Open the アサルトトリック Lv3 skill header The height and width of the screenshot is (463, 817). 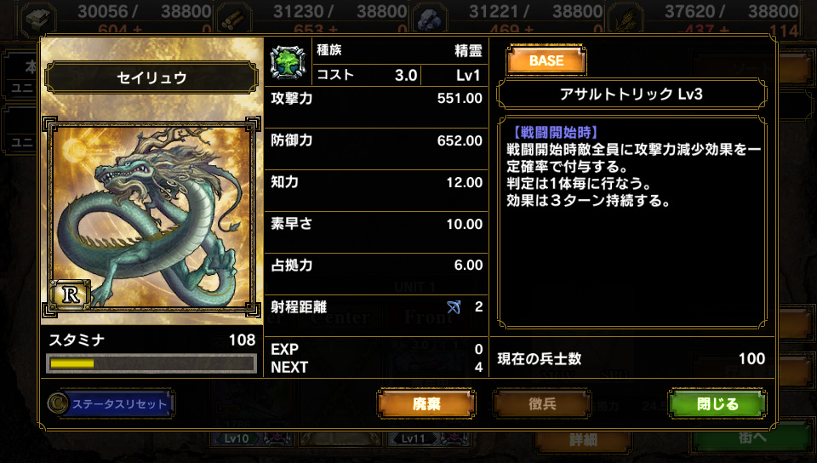coord(631,94)
